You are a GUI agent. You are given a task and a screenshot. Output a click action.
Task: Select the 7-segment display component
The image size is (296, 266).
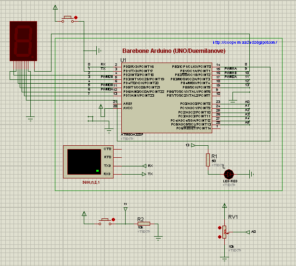[23, 41]
